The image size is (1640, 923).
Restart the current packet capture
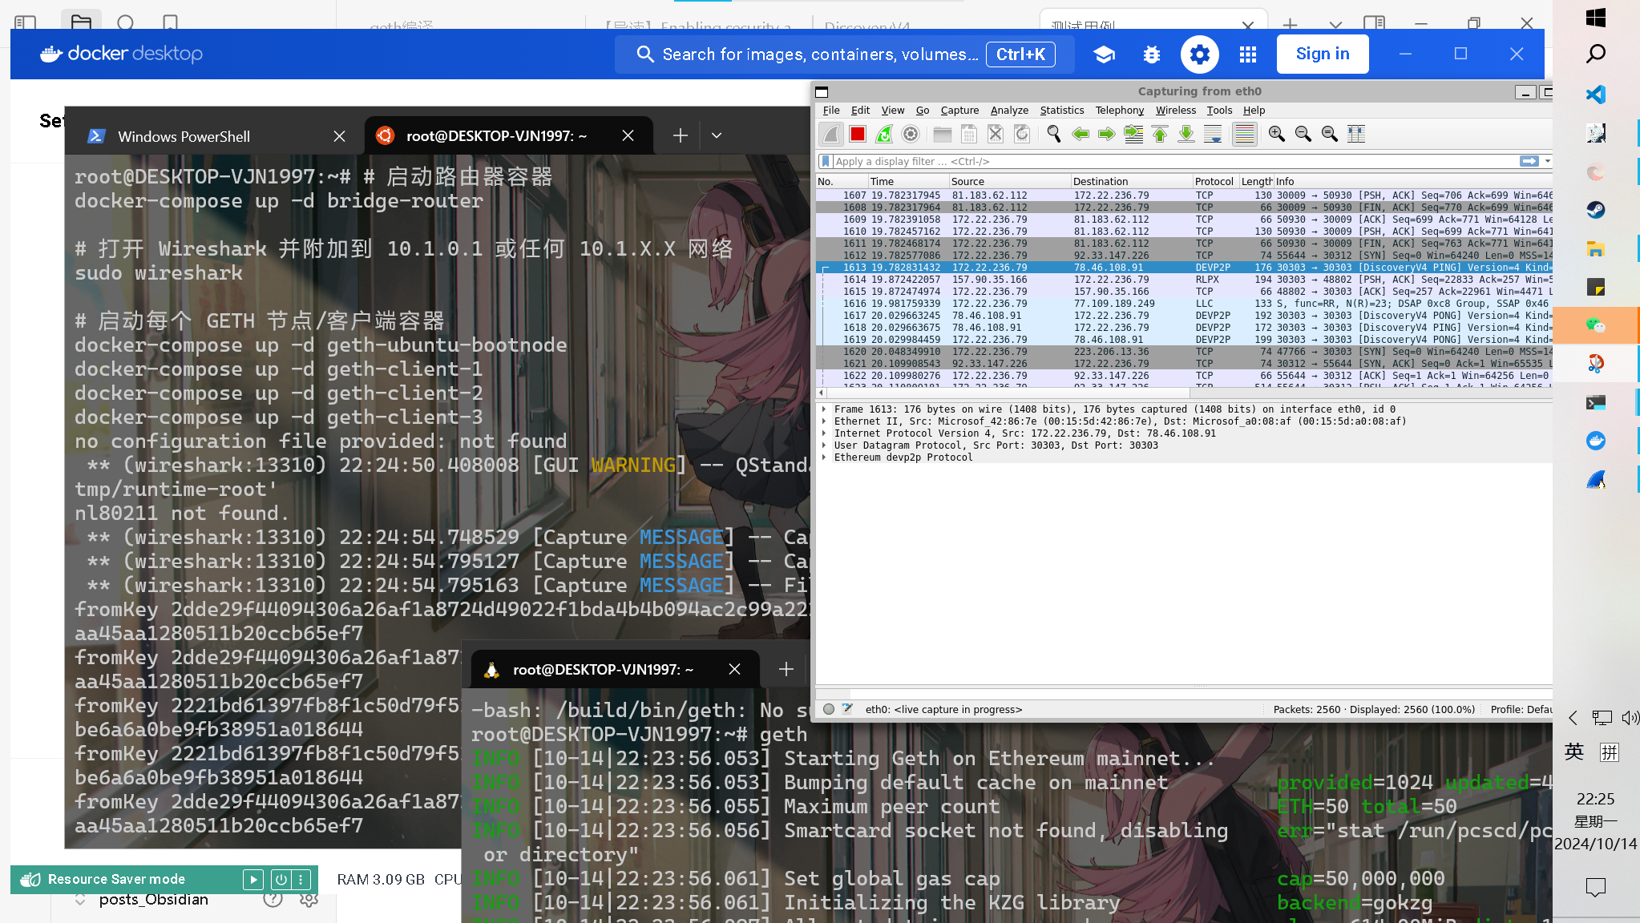(x=884, y=134)
